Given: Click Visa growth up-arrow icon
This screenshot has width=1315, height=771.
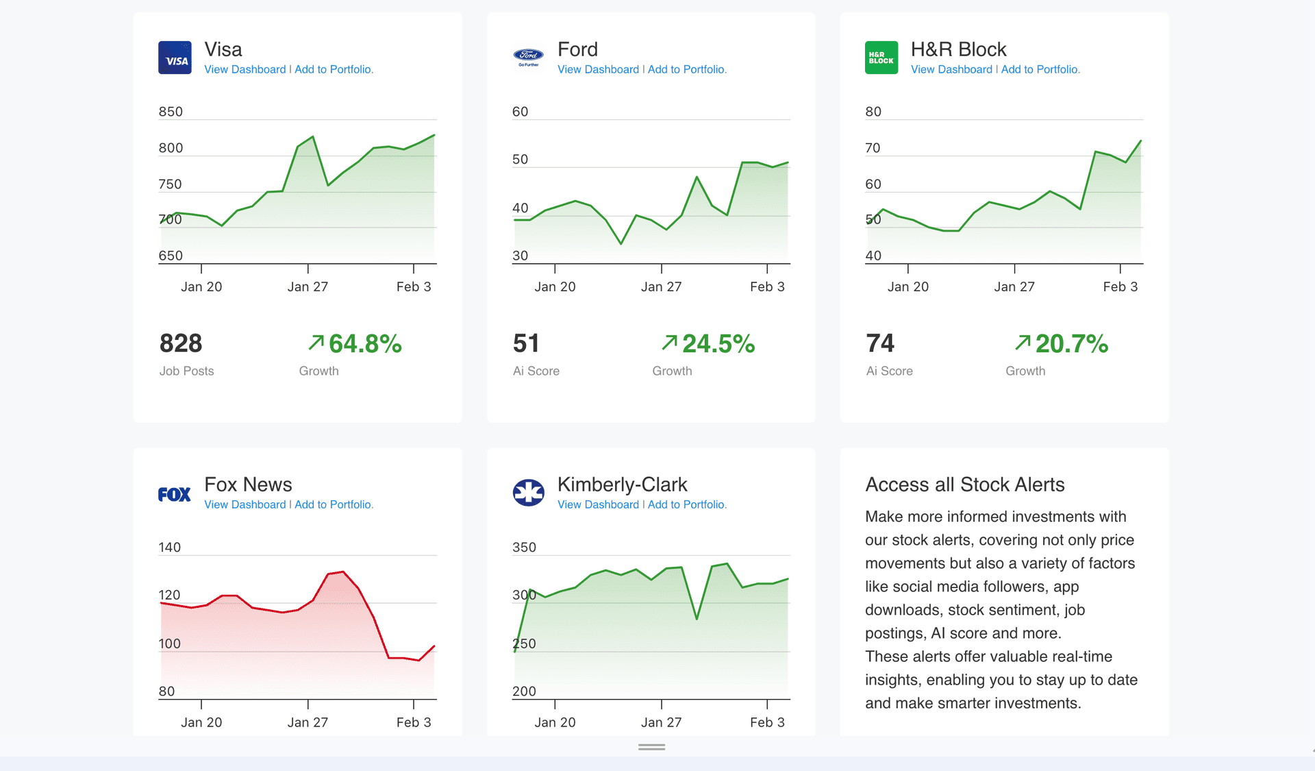Looking at the screenshot, I should tap(316, 342).
